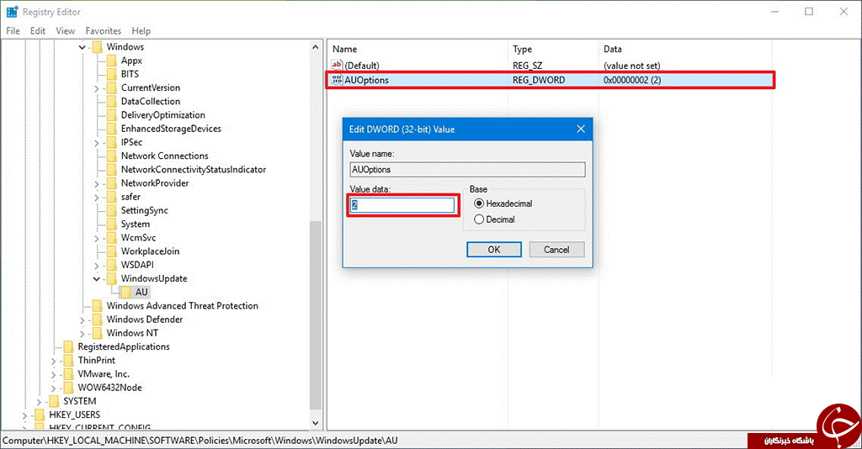Screen dimensions: 862x449
Task: Click the System folder icon under Windows
Action: [x=112, y=225]
